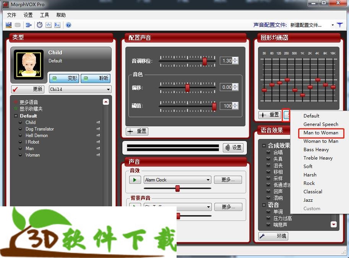Image resolution: width=349 pixels, height=258 pixels.
Task: Choose Man to Woman equalizer preset
Action: [x=321, y=133]
